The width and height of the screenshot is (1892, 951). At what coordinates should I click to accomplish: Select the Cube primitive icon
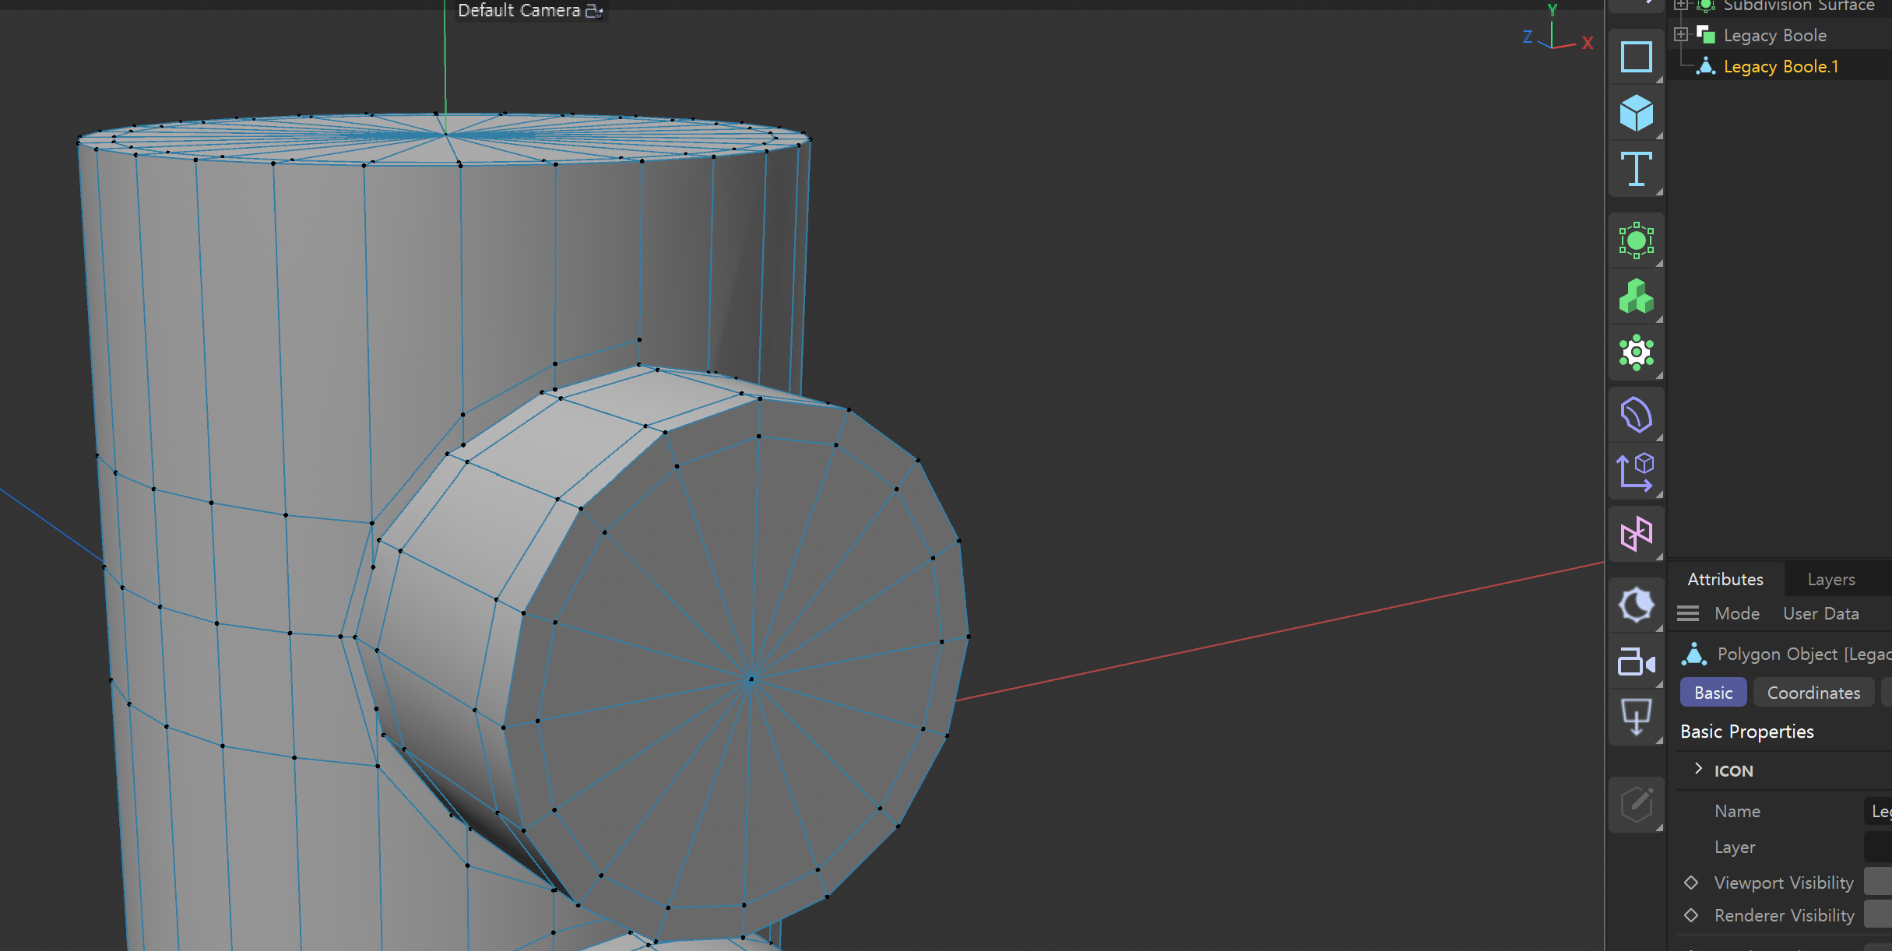[x=1636, y=113]
